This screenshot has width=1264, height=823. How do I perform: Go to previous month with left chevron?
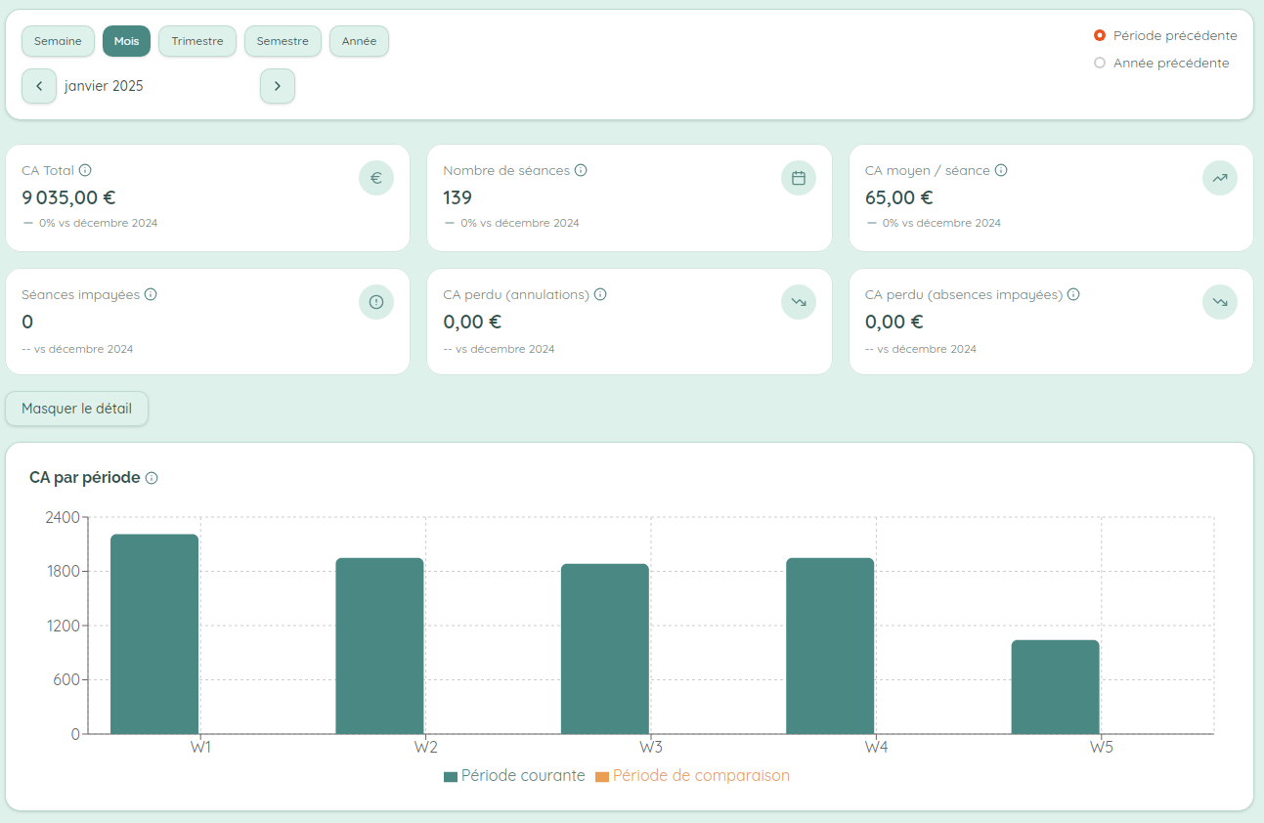click(x=39, y=86)
